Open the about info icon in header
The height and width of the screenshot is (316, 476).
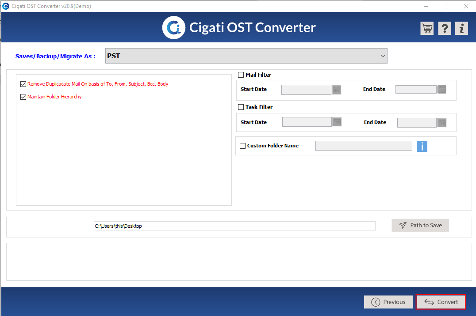coord(461,29)
